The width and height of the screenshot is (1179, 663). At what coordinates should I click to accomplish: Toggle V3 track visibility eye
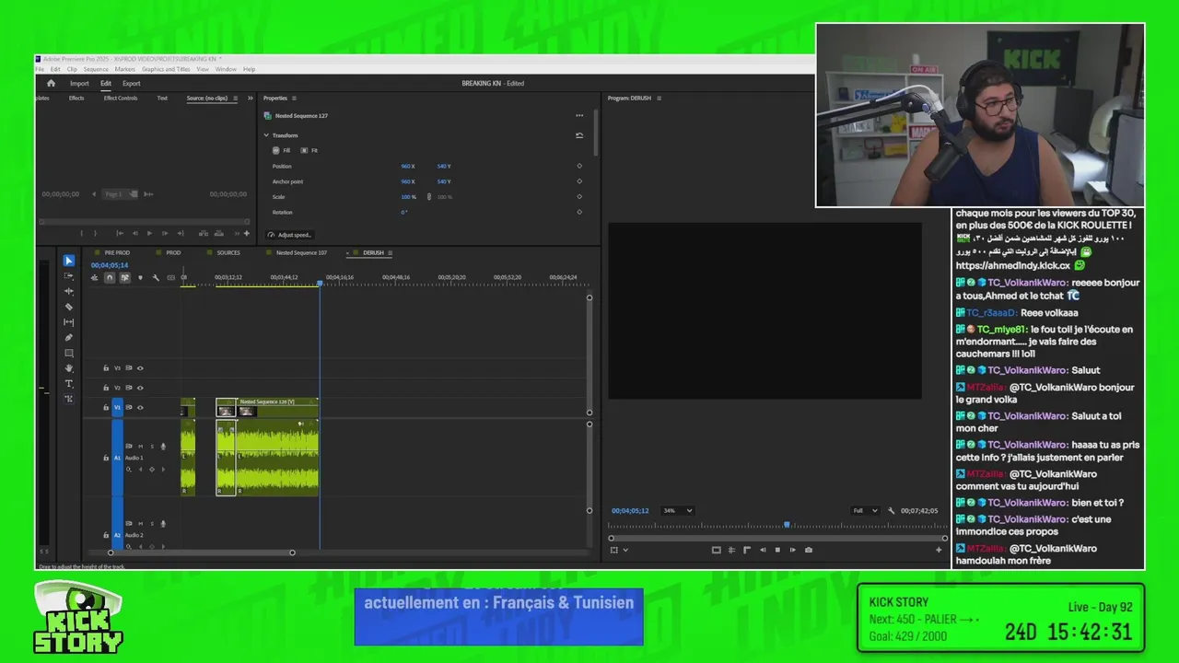[x=140, y=368]
